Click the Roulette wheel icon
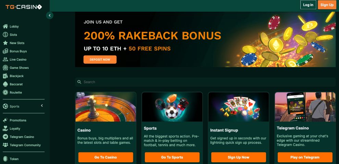339x164 pixels. click(5, 92)
